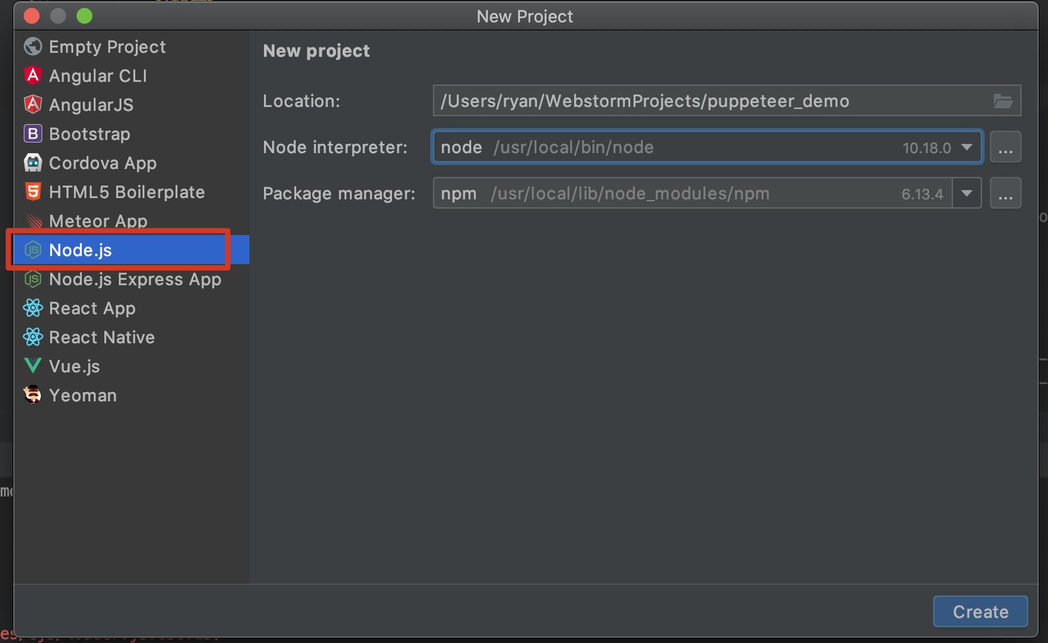Click the Node interpreter combo field
The height and width of the screenshot is (643, 1048).
click(x=707, y=147)
